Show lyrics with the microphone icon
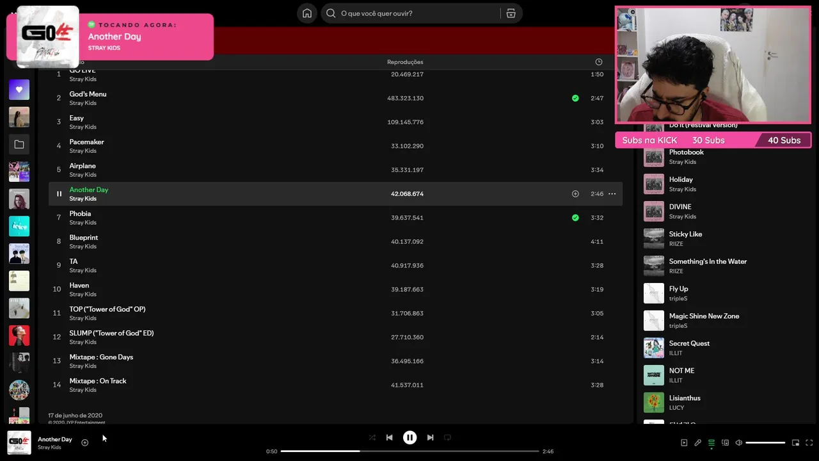The image size is (819, 461). coord(697,442)
